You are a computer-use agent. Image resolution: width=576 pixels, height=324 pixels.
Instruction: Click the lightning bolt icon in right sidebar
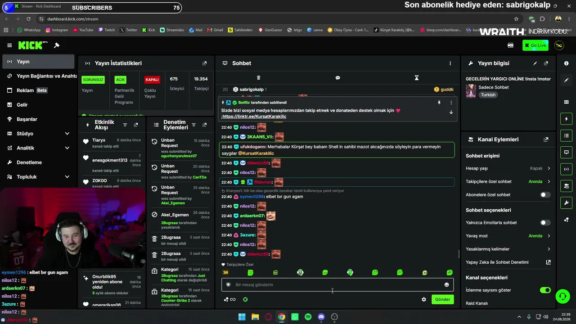(x=566, y=119)
